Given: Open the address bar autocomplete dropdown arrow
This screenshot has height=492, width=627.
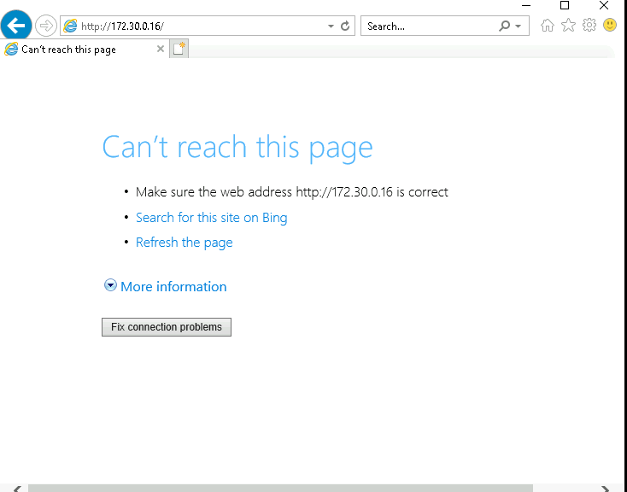Looking at the screenshot, I should point(331,26).
